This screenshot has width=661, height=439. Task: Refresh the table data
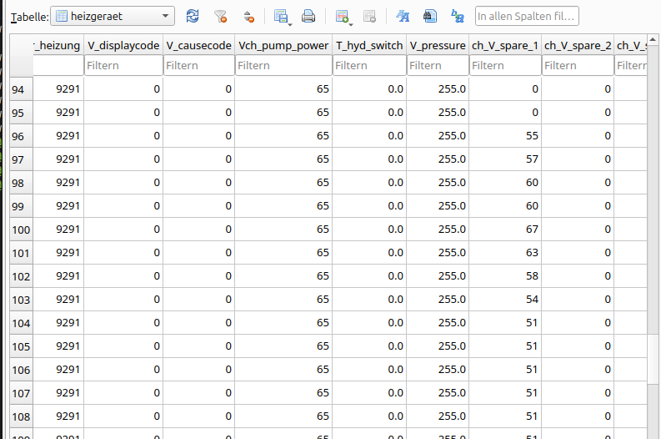click(193, 16)
